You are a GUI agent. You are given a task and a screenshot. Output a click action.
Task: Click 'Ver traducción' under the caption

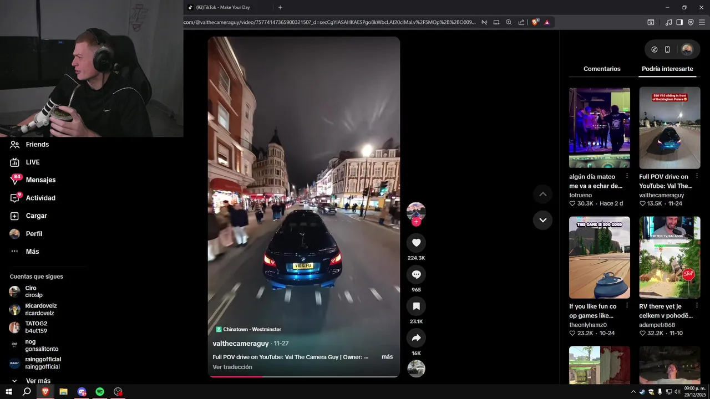pos(232,367)
